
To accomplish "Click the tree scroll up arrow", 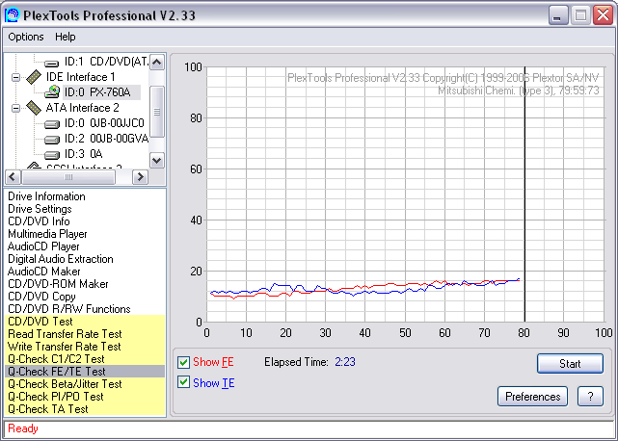I will pyautogui.click(x=157, y=63).
